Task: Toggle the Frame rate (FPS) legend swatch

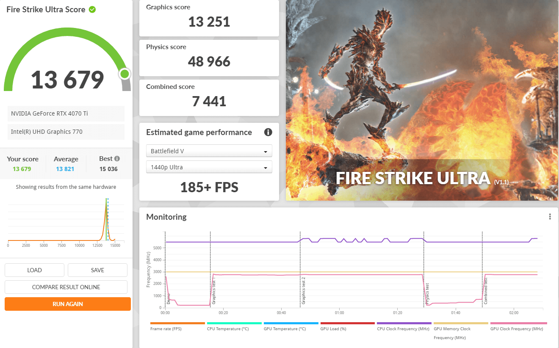Action: point(177,323)
